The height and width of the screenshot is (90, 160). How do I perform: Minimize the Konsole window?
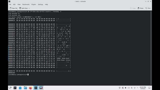click(x=146, y=1)
